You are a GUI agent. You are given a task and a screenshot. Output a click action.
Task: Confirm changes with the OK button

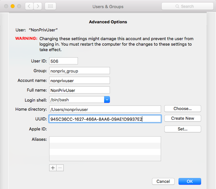(x=189, y=181)
